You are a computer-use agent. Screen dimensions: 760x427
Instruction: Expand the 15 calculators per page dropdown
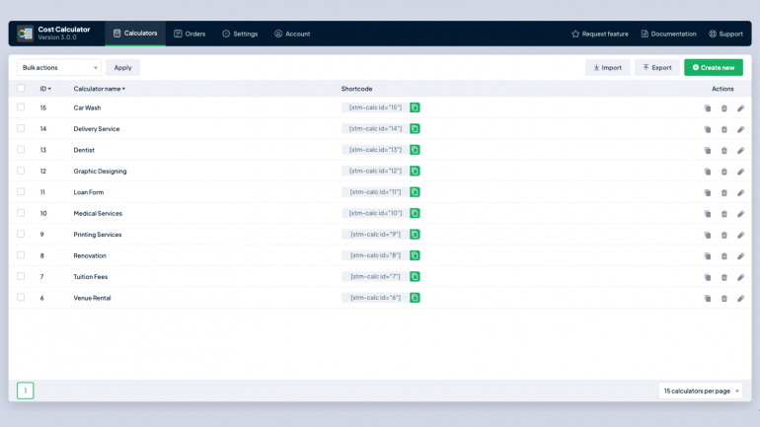coord(701,391)
